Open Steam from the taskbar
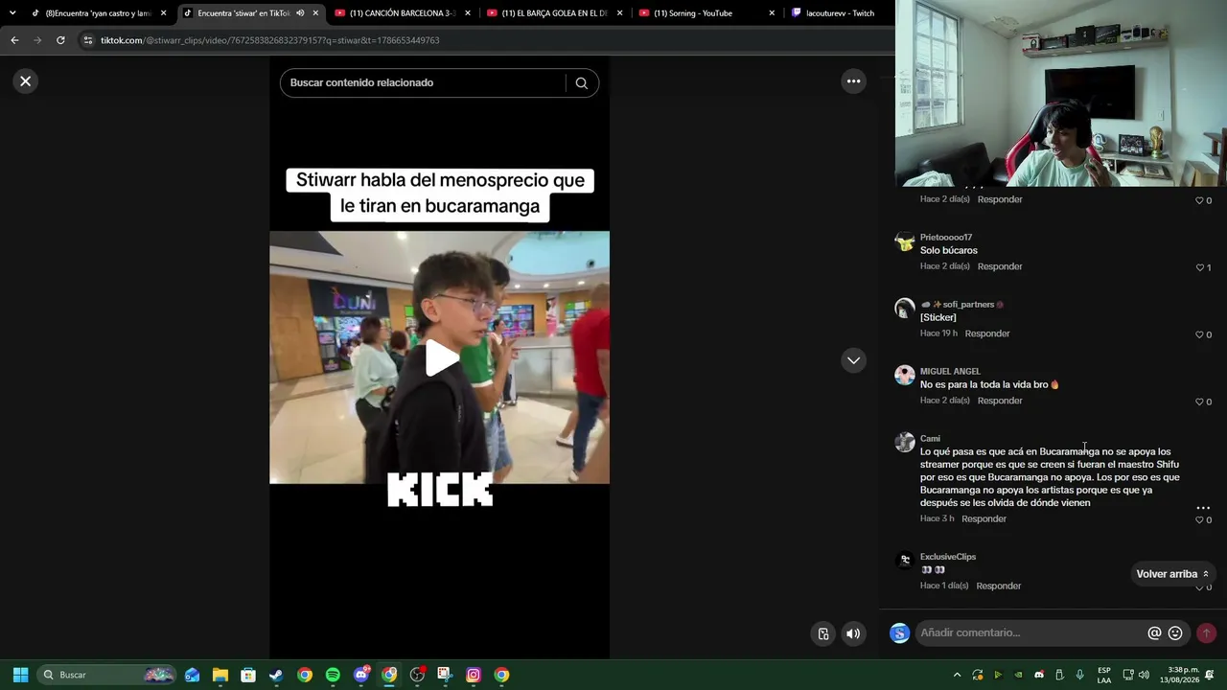Viewport: 1227px width, 690px height. (x=276, y=675)
